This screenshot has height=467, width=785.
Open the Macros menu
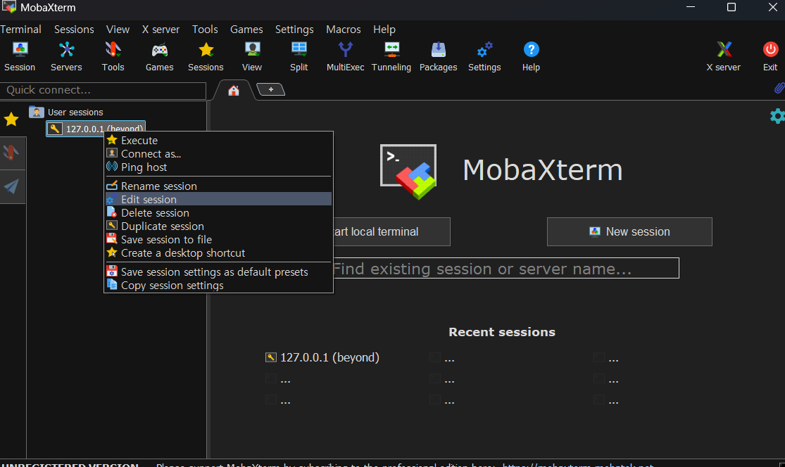click(344, 30)
